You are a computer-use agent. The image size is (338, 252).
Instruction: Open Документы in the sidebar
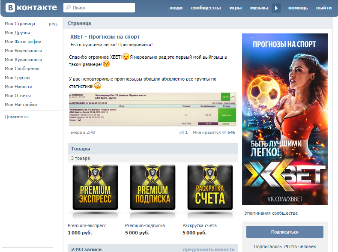(17, 117)
